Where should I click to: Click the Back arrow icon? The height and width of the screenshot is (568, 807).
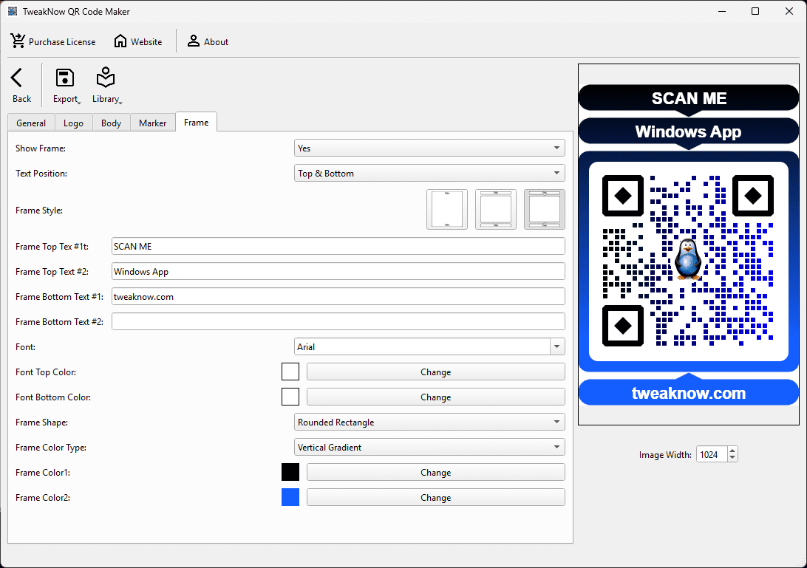17,76
